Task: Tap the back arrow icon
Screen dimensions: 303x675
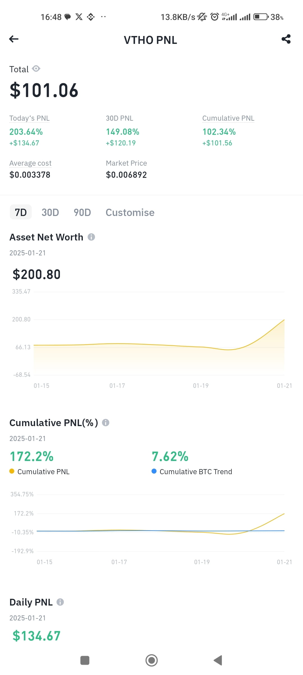Action: (x=14, y=39)
